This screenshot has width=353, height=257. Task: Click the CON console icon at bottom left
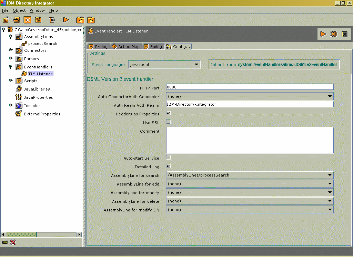[x=5, y=242]
